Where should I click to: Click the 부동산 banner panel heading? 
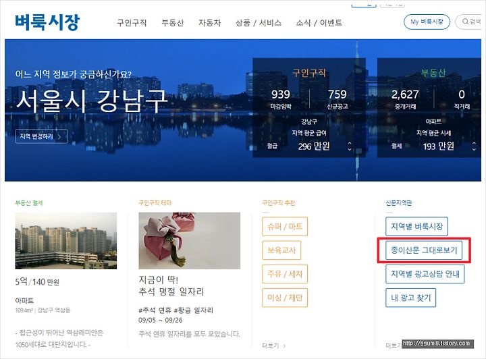click(433, 73)
